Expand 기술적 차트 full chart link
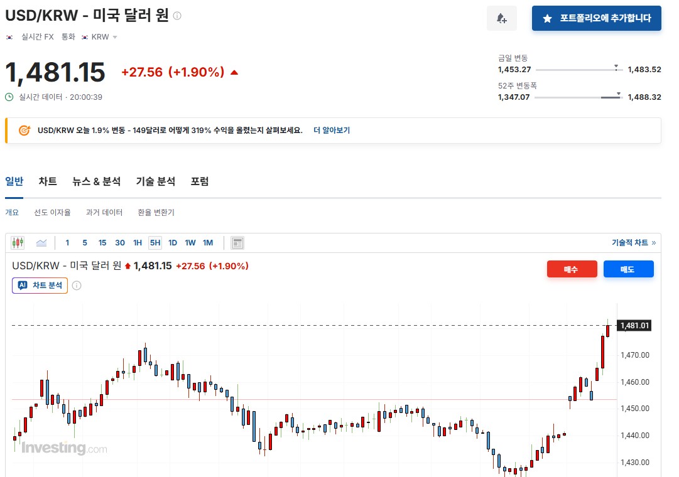Screen dimensions: 679x477 [633, 243]
